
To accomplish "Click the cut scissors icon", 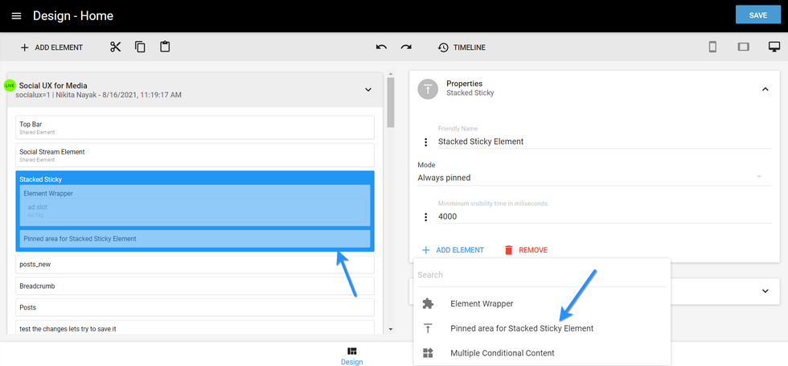I will (x=115, y=47).
